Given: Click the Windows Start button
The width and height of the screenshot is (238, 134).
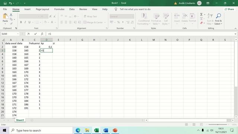Looking at the screenshot, I should click(4, 130).
